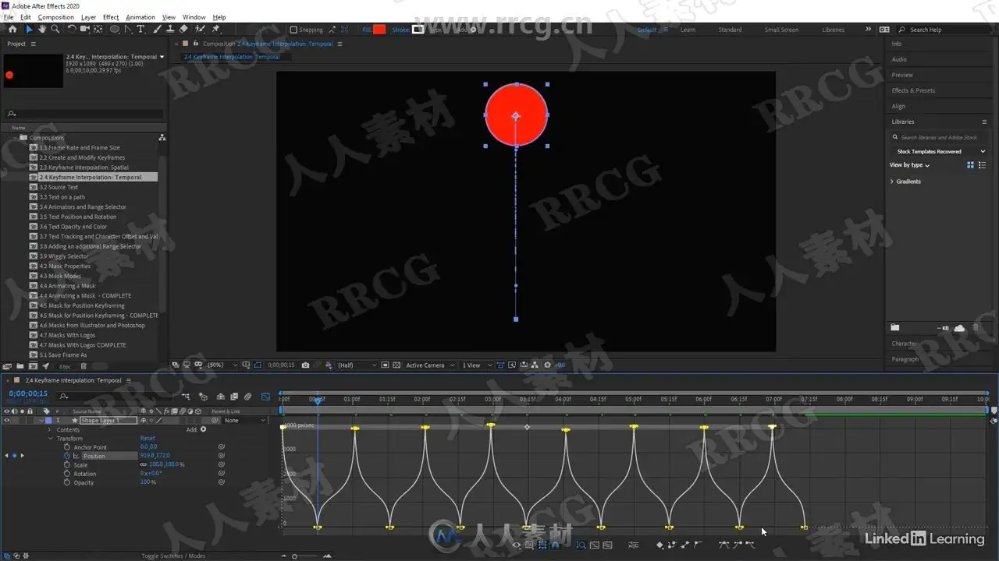Viewport: 999px width, 561px height.
Task: Select the Ellipse shape tool
Action: pos(115,29)
